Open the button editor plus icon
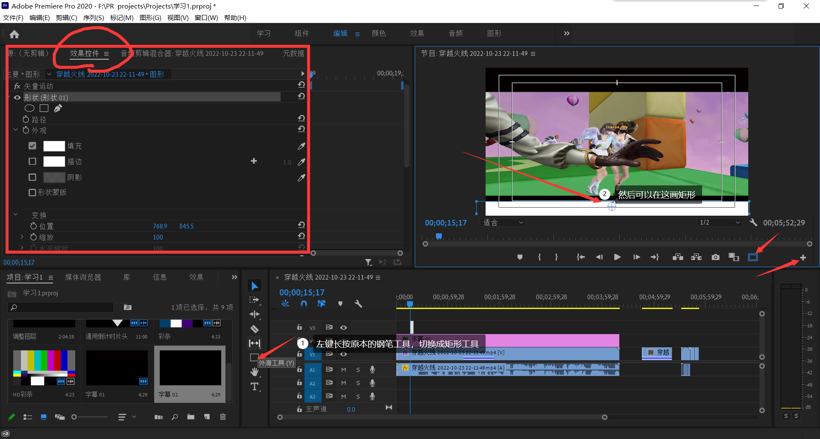The height and width of the screenshot is (439, 820). click(x=803, y=258)
